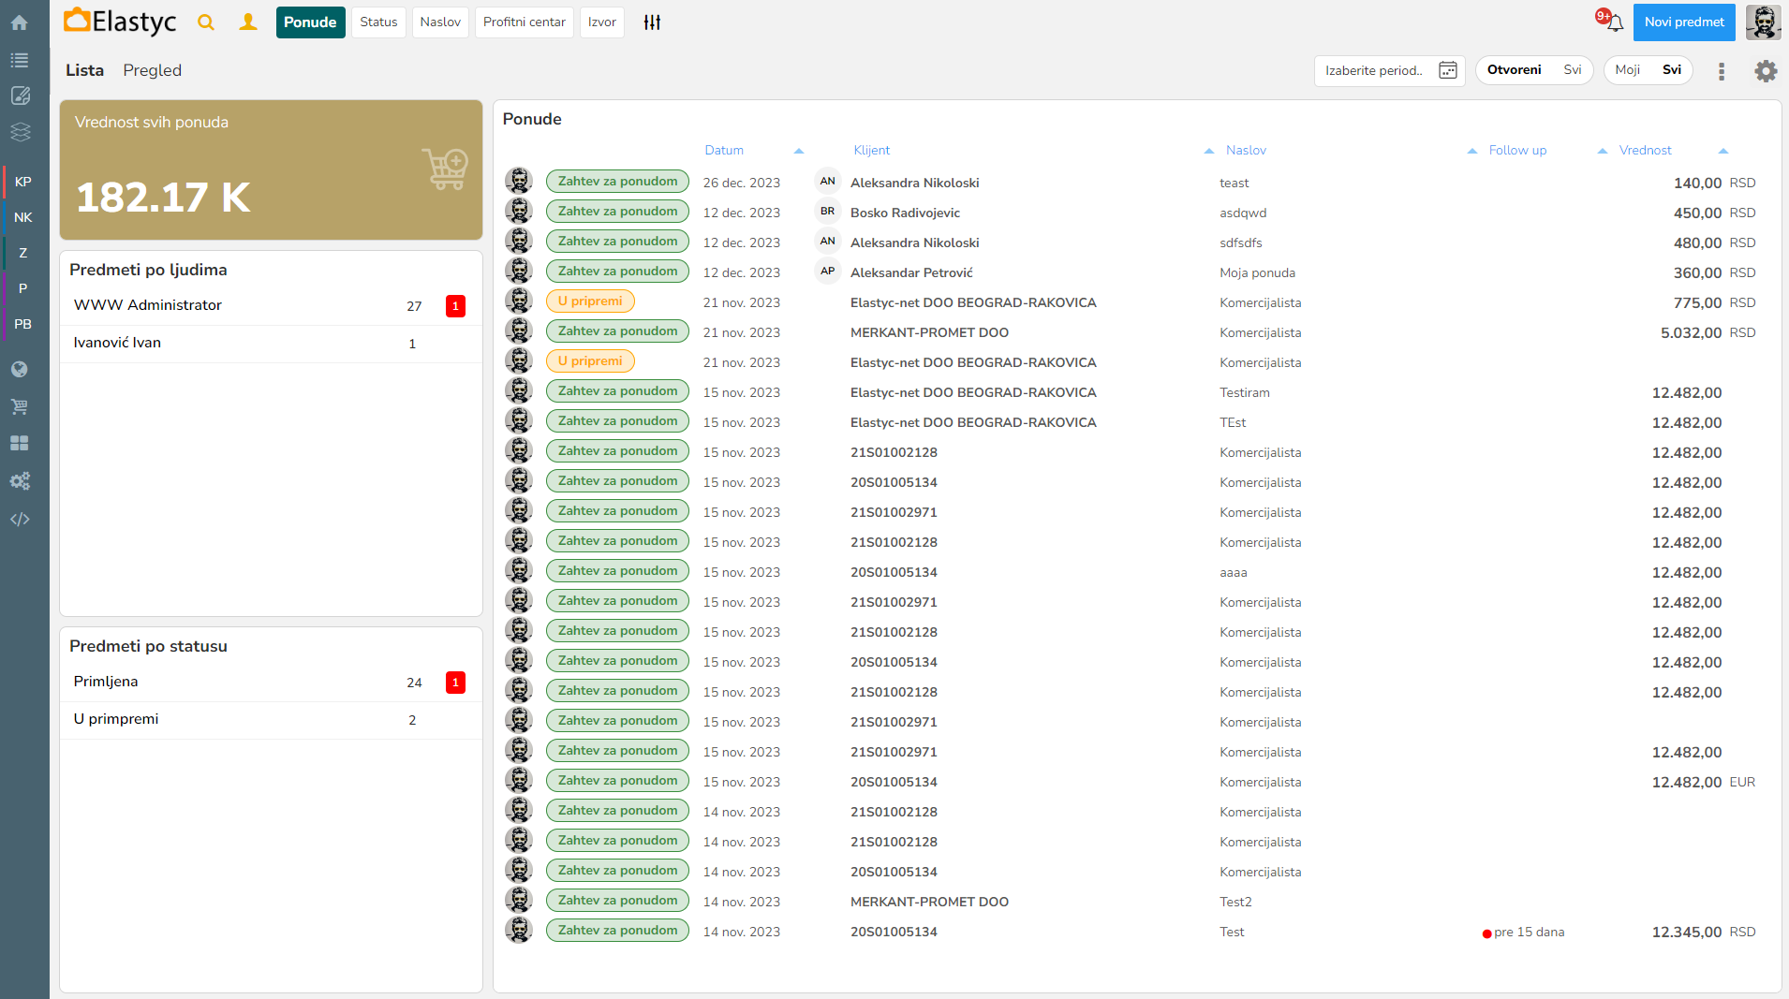The height and width of the screenshot is (999, 1789).
Task: Open the vertical three-dot menu
Action: pos(1722,71)
